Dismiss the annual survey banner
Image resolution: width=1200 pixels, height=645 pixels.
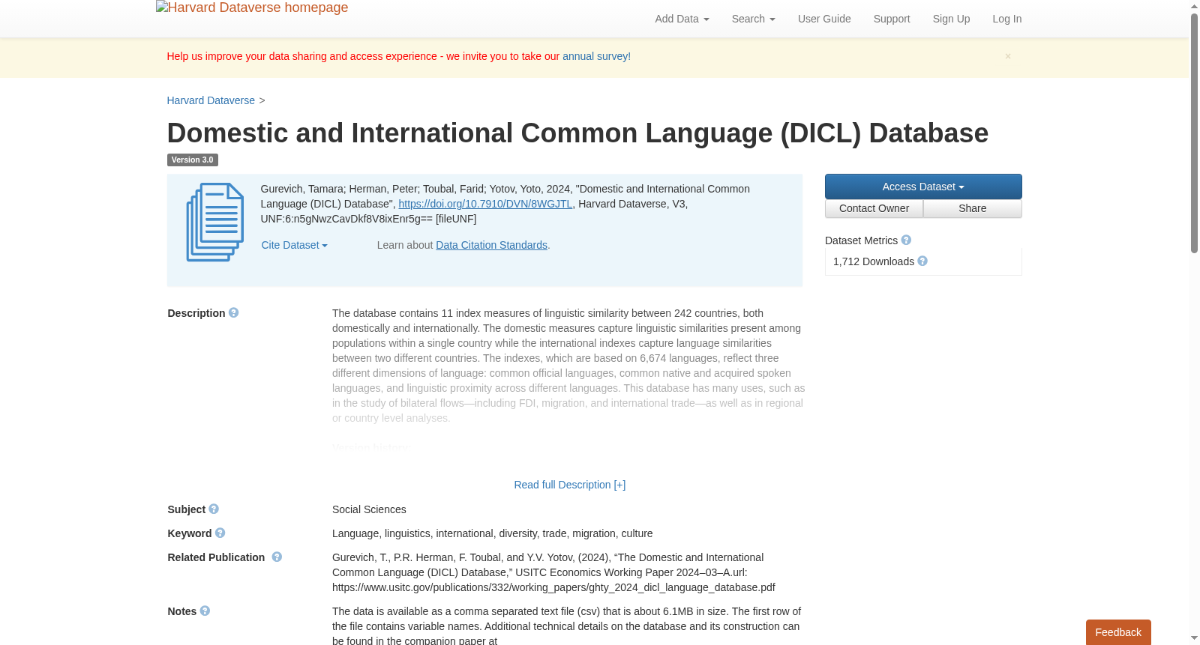coord(1008,56)
